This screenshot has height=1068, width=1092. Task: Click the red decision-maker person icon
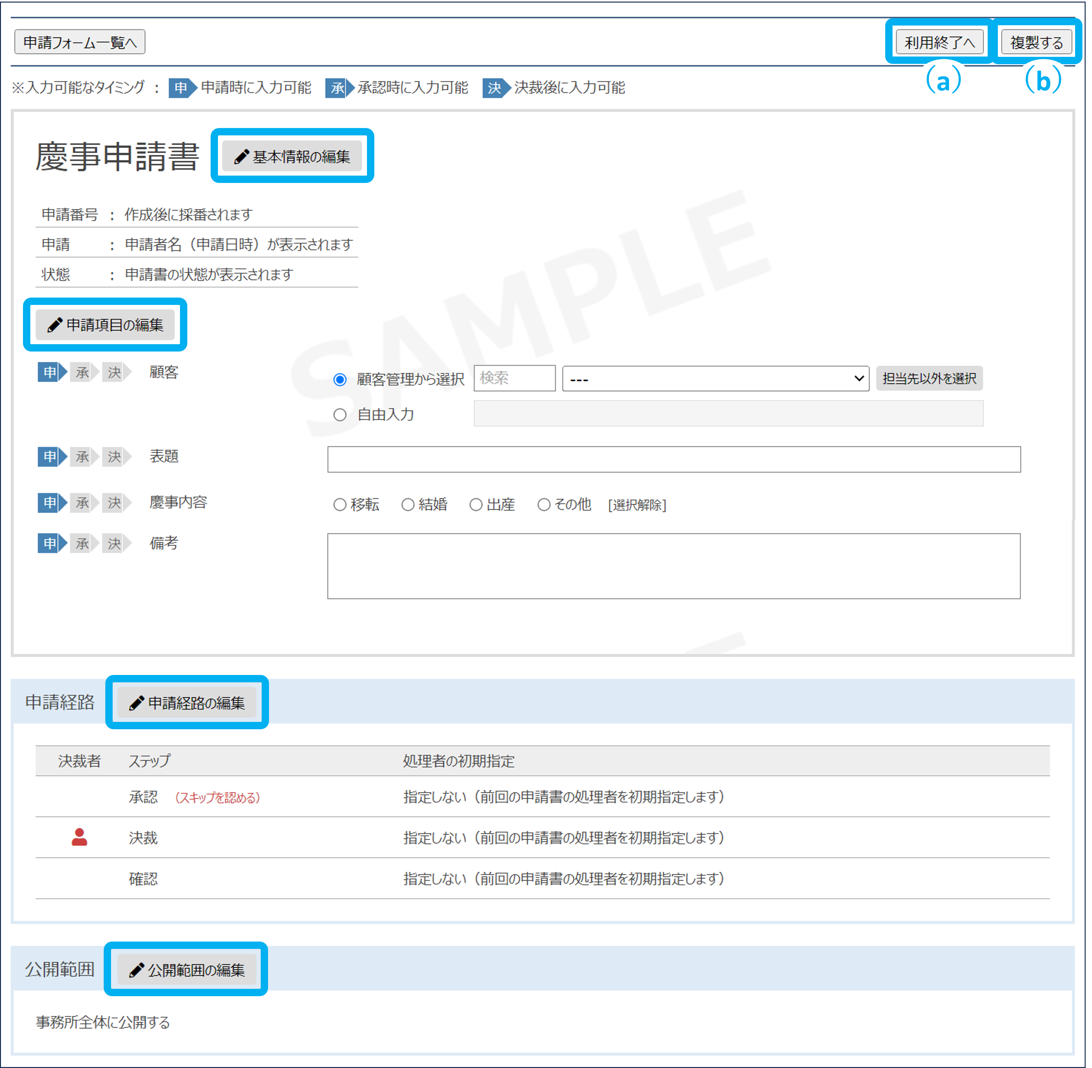click(79, 837)
